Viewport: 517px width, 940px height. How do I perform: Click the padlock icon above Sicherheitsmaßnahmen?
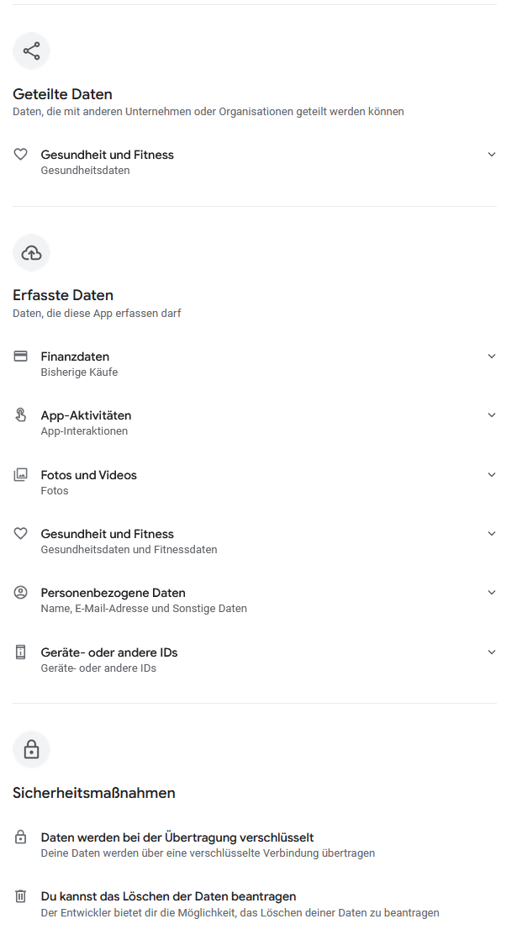click(31, 750)
